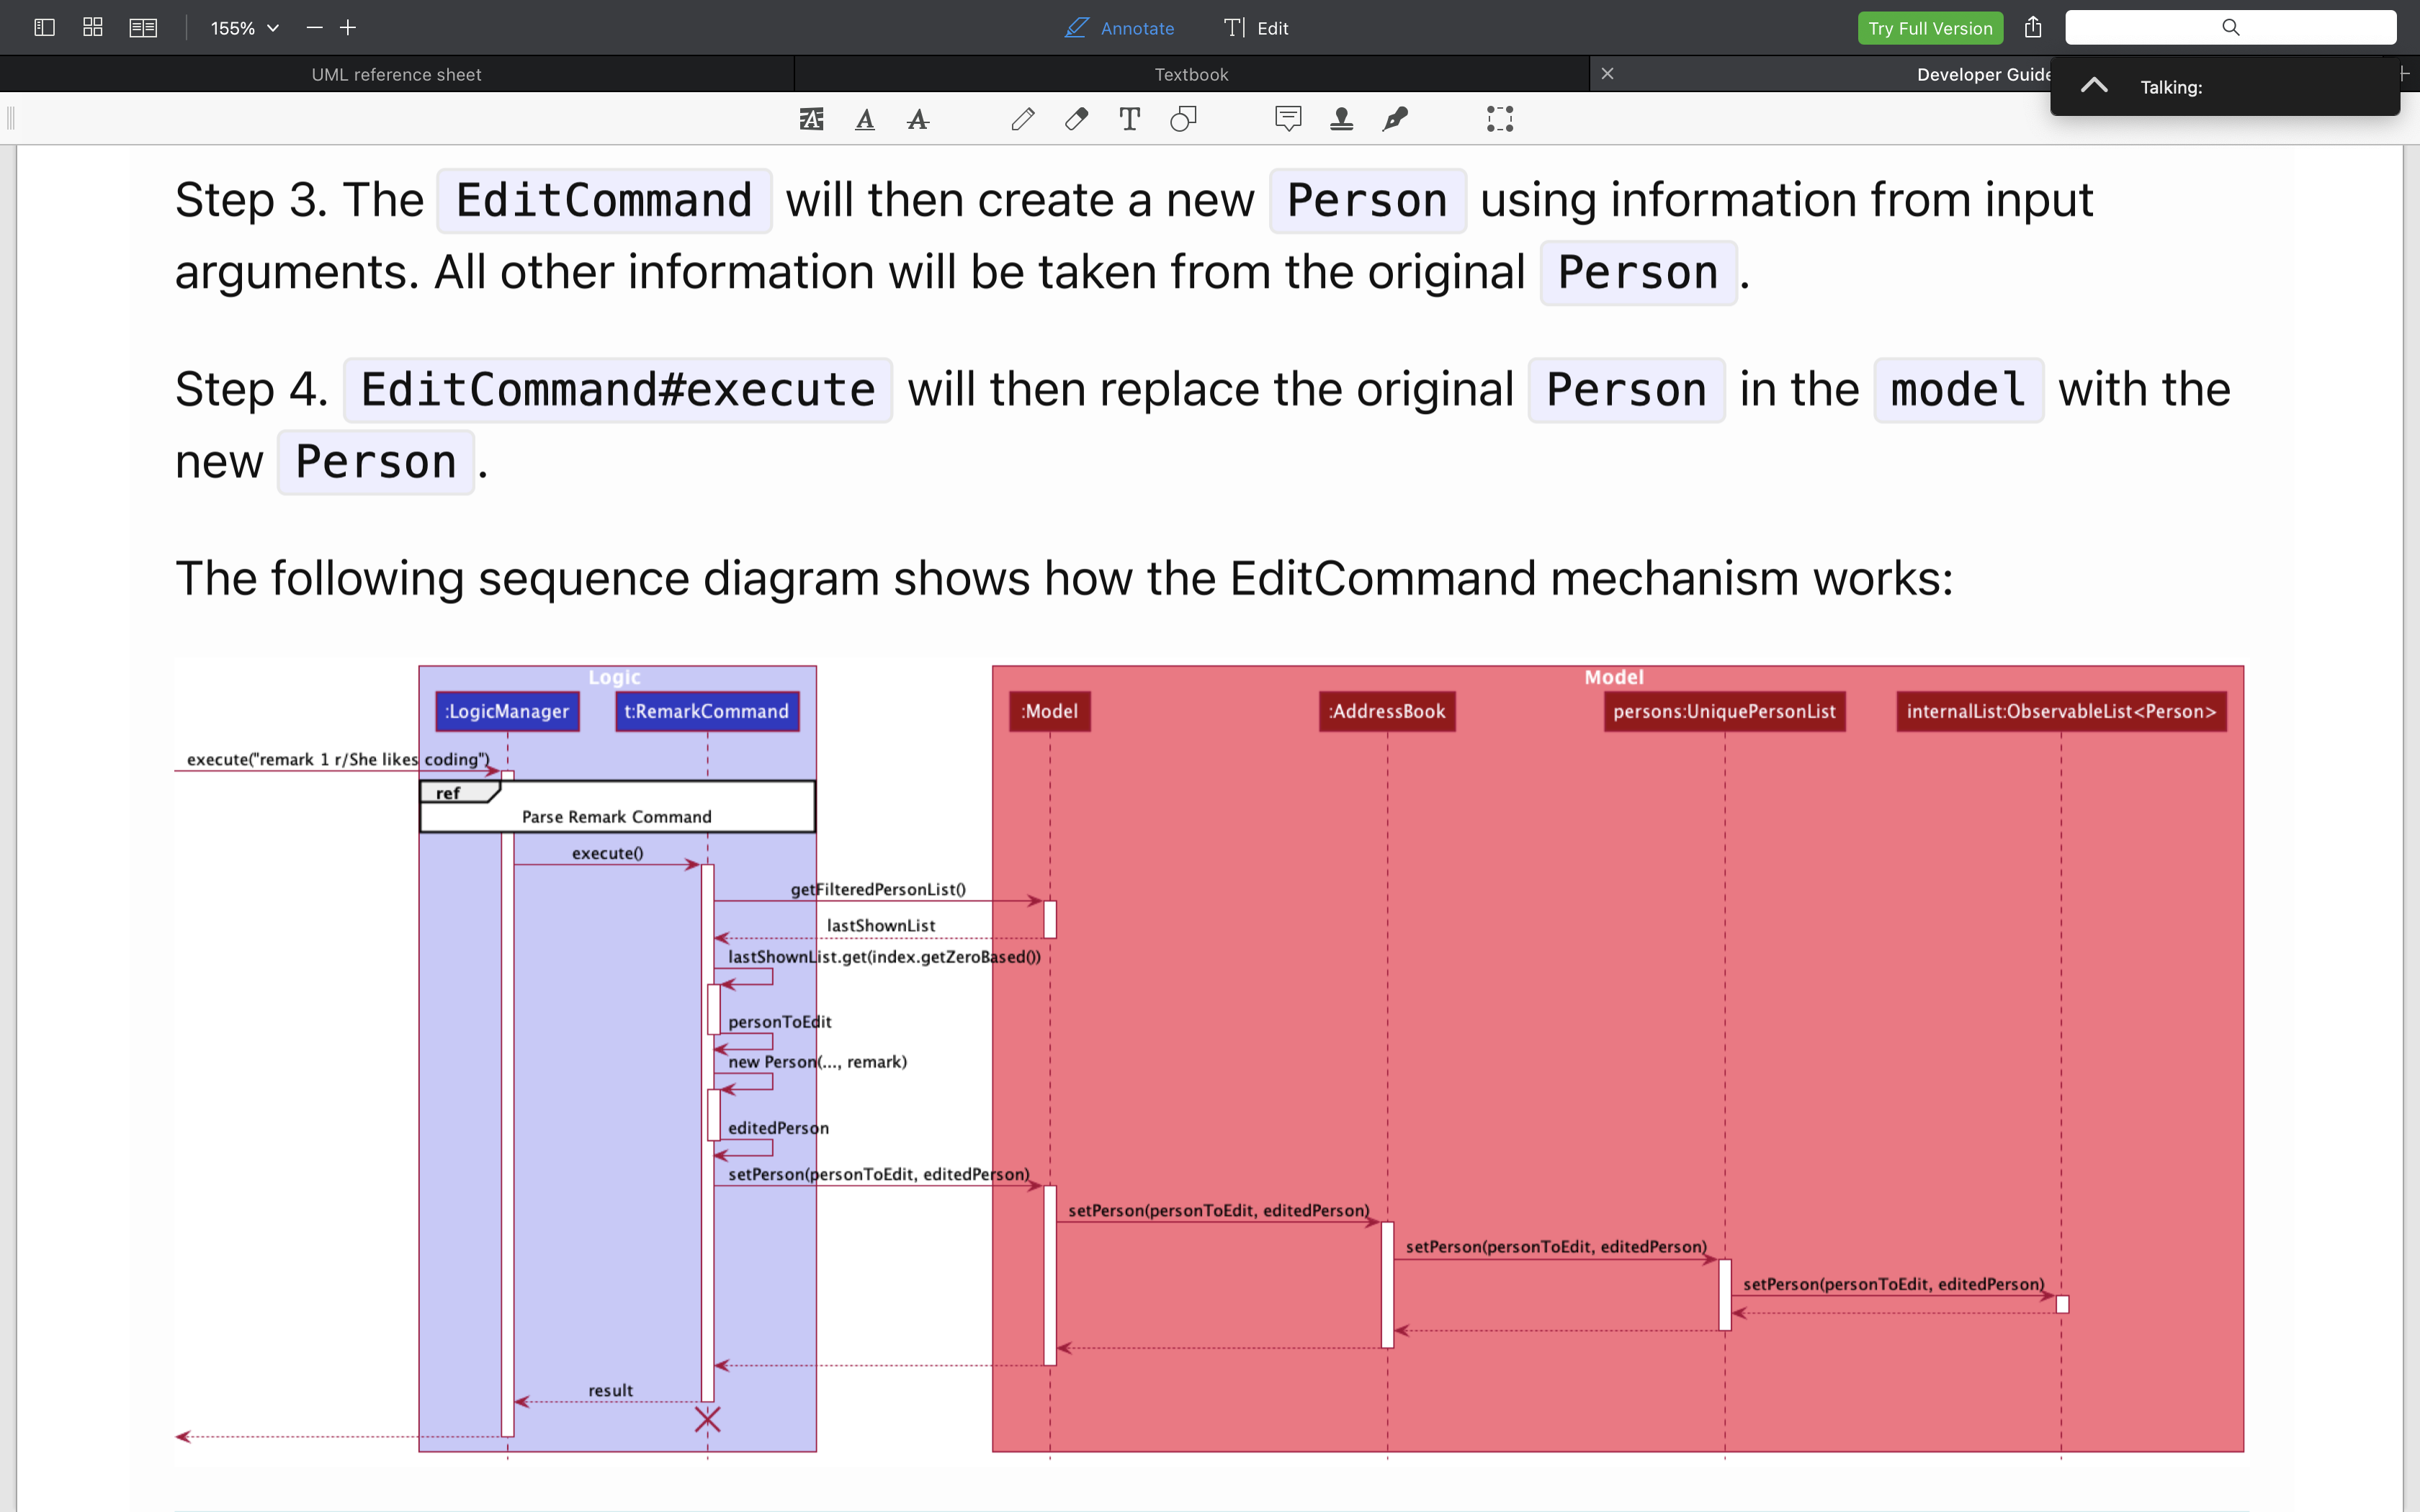Toggle two-page reading view
Image resolution: width=2420 pixels, height=1512 pixels.
coord(143,28)
